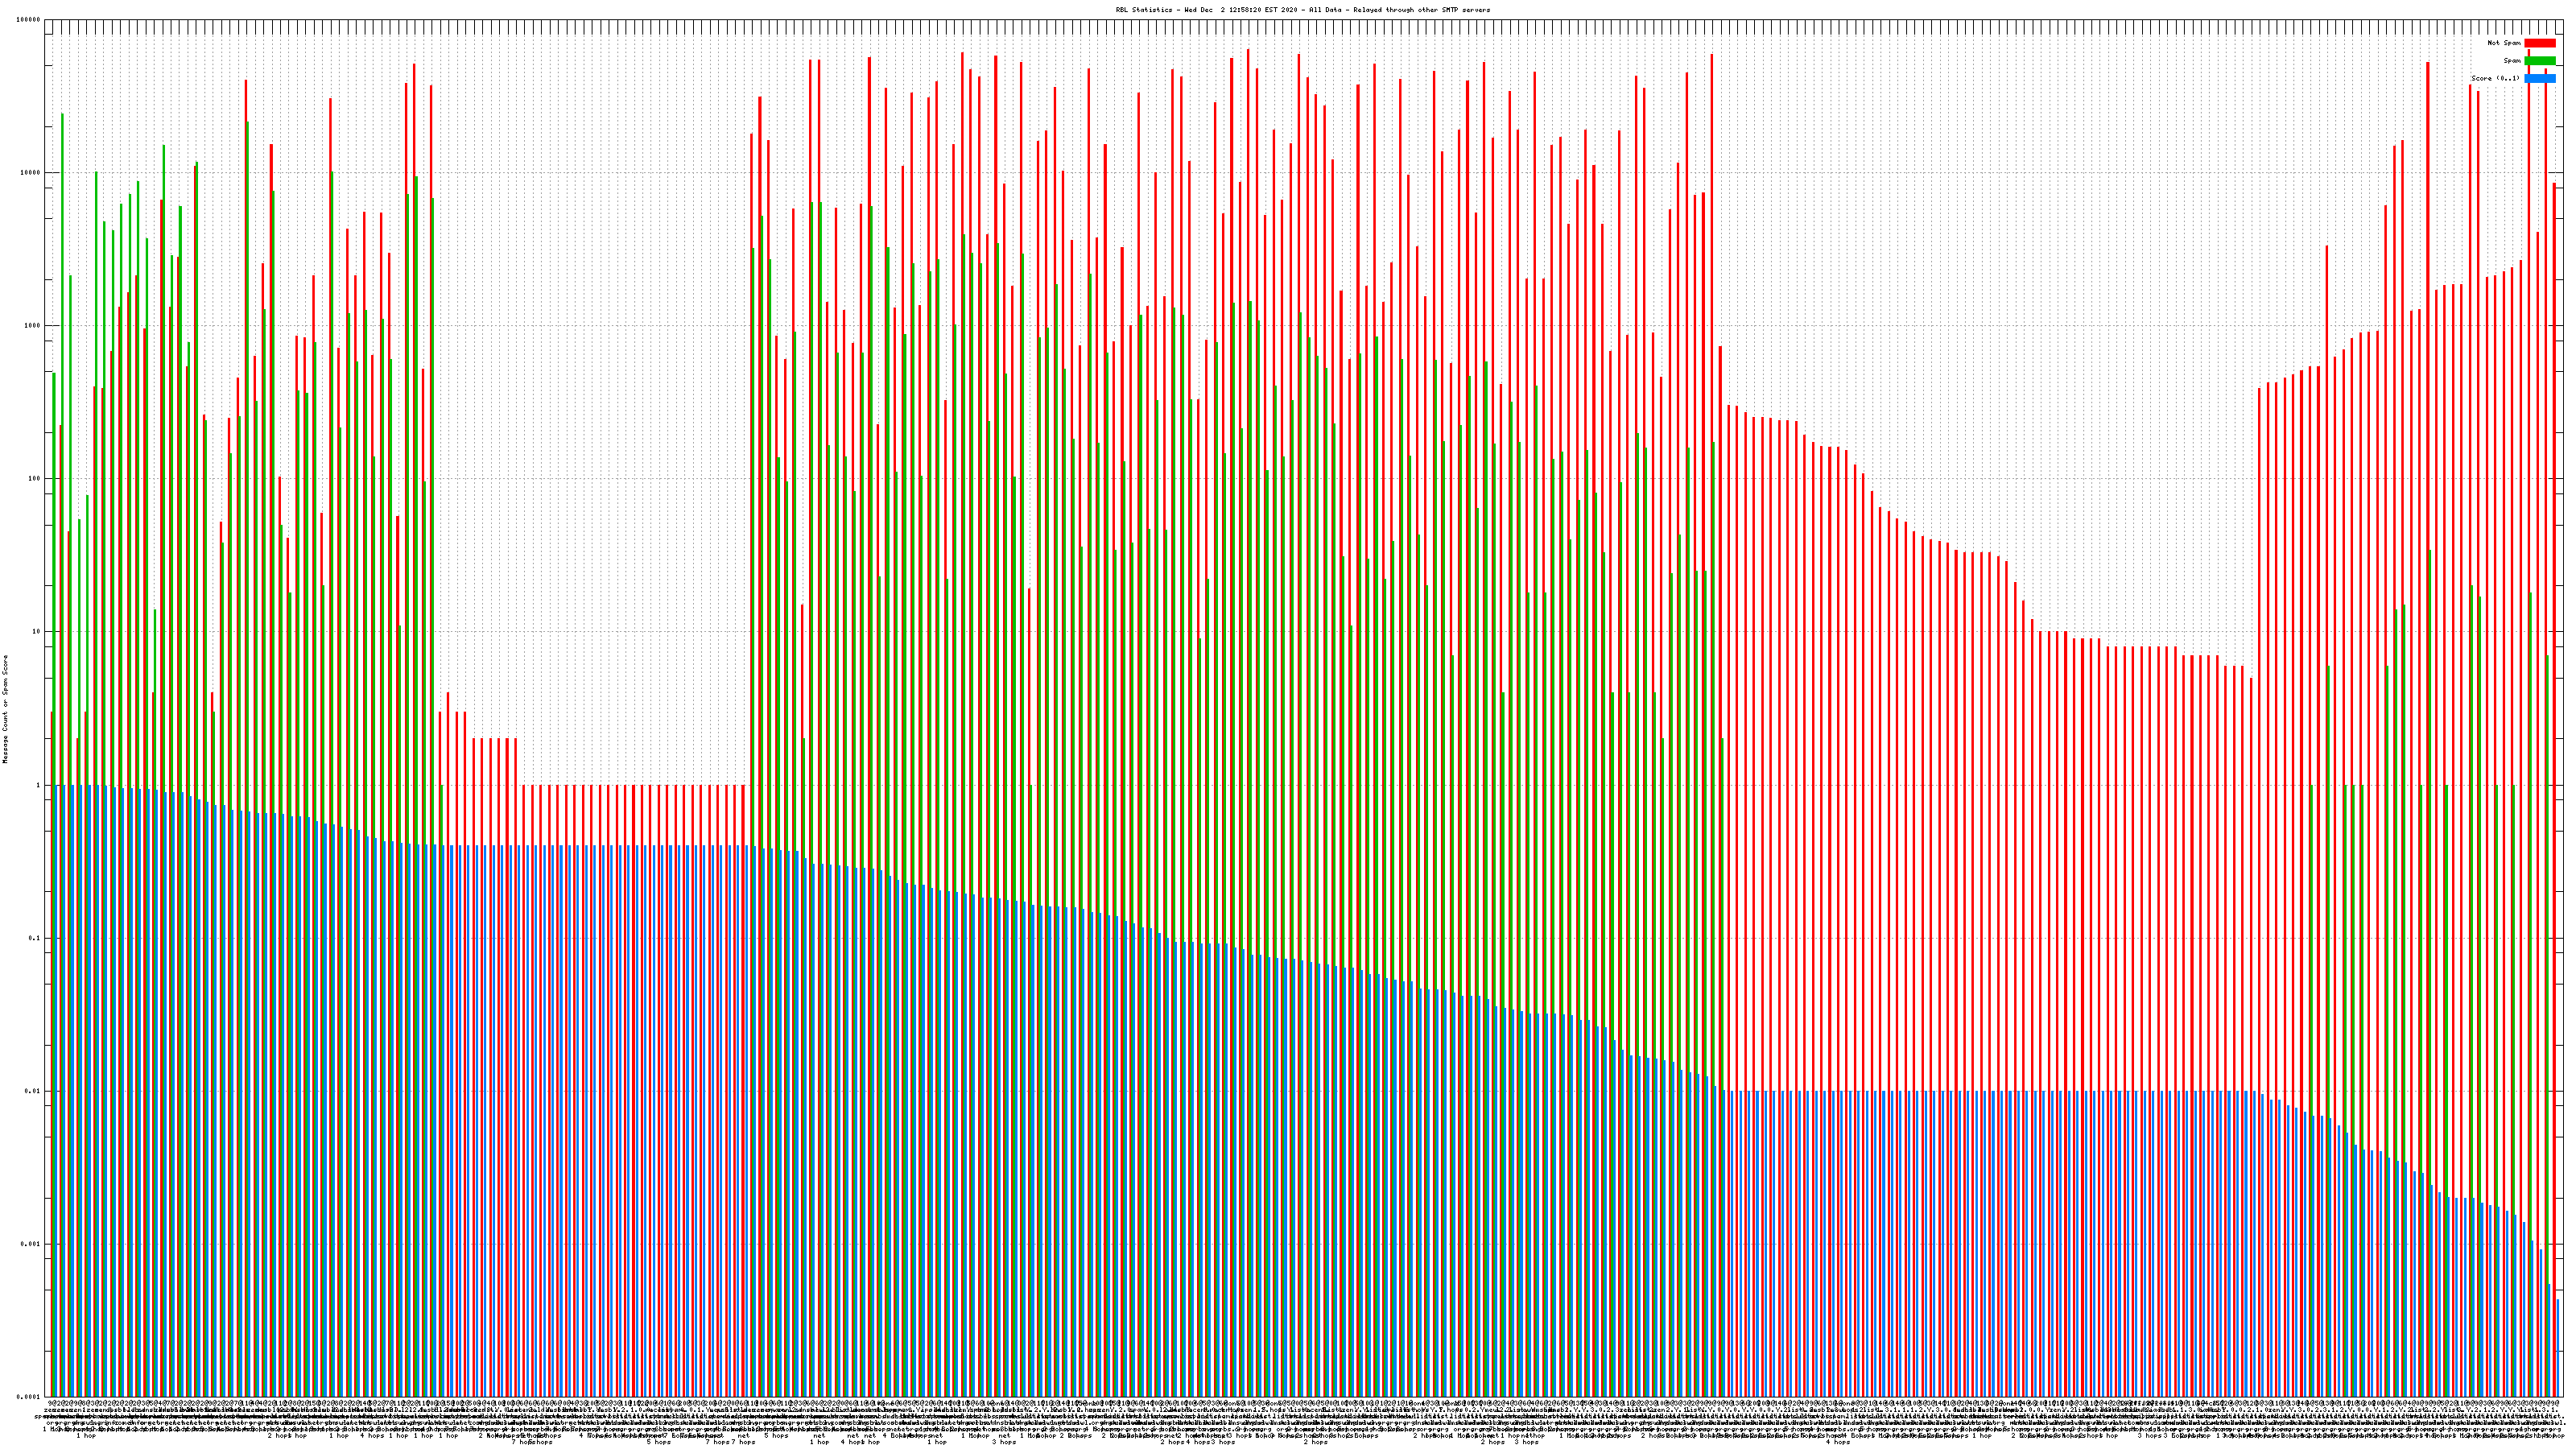Click the 0.0001 y-axis tick label
This screenshot has height=1449, width=2576.
[29, 1397]
